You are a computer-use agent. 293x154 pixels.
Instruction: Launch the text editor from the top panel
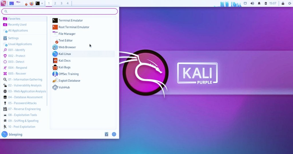pyautogui.click(x=25, y=3)
